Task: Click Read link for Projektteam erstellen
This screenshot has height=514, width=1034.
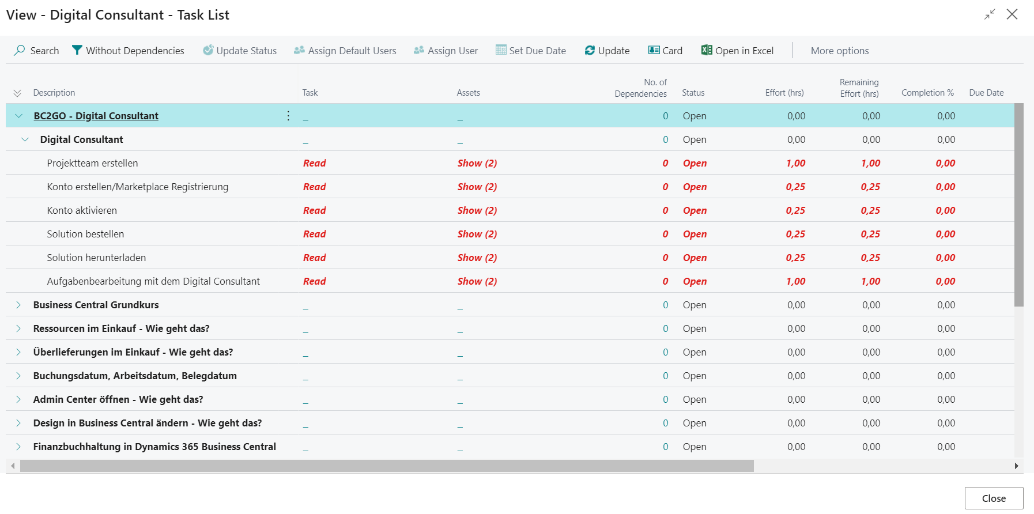Action: 314,163
